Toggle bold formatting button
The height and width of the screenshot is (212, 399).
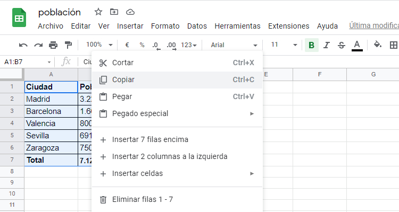tap(311, 45)
